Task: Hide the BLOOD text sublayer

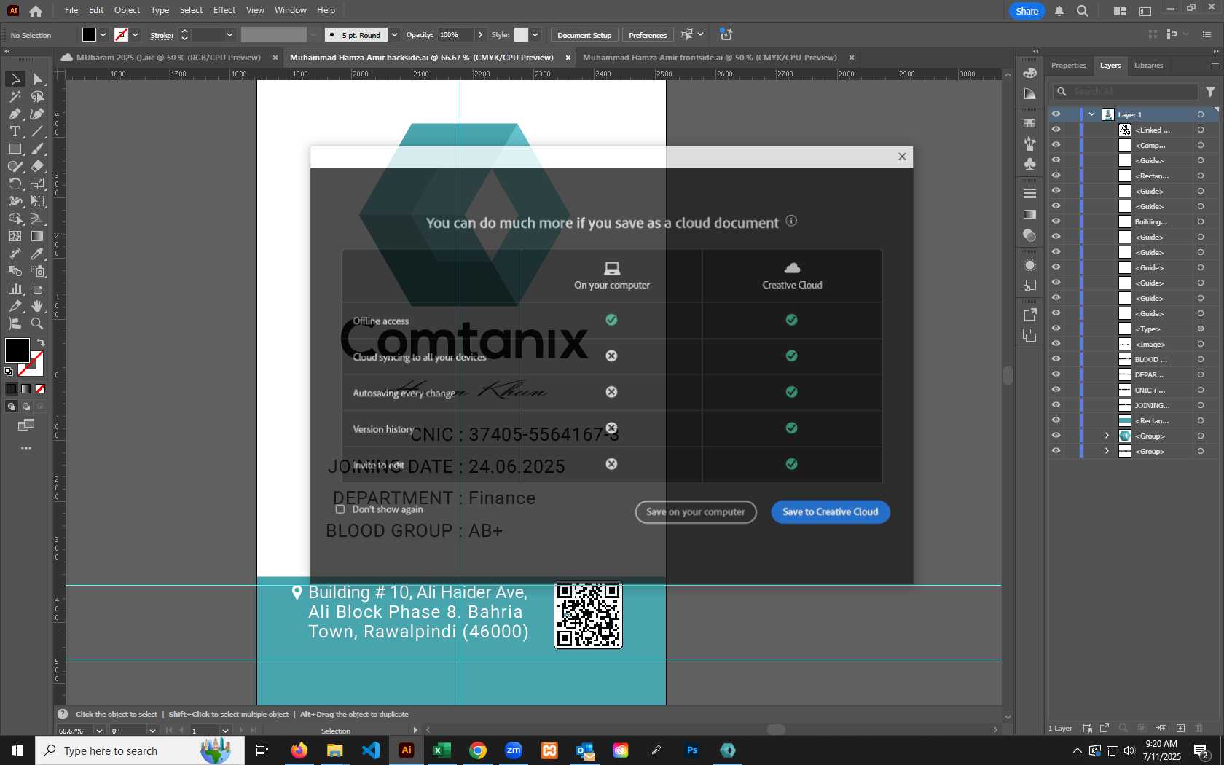Action: 1056,359
